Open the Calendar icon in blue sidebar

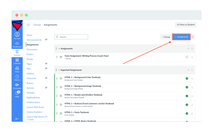pos(17,60)
